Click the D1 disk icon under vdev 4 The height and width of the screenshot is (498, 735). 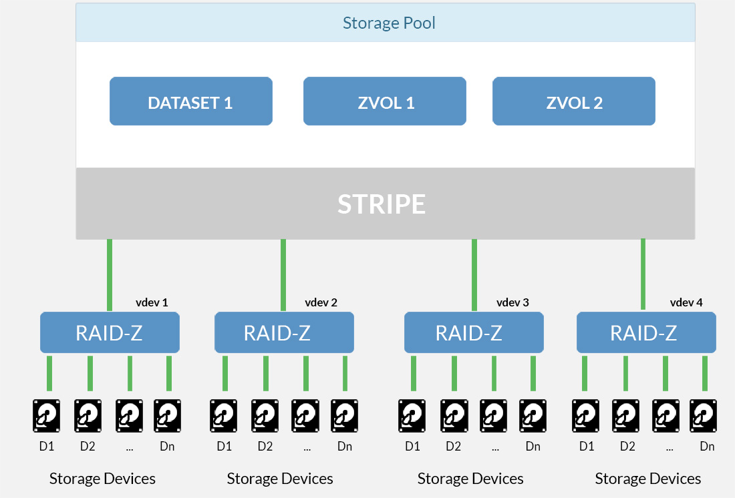(586, 416)
